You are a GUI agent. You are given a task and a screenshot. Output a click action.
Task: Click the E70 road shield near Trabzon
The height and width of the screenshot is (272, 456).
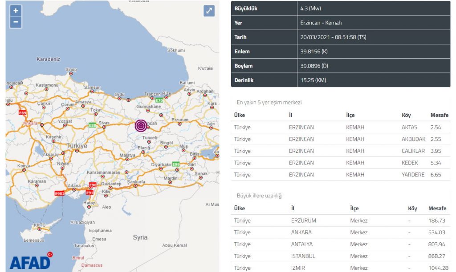(159, 101)
